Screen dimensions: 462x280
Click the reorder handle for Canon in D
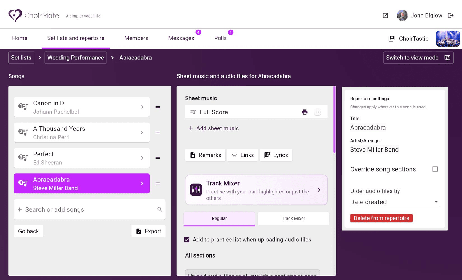pyautogui.click(x=158, y=107)
